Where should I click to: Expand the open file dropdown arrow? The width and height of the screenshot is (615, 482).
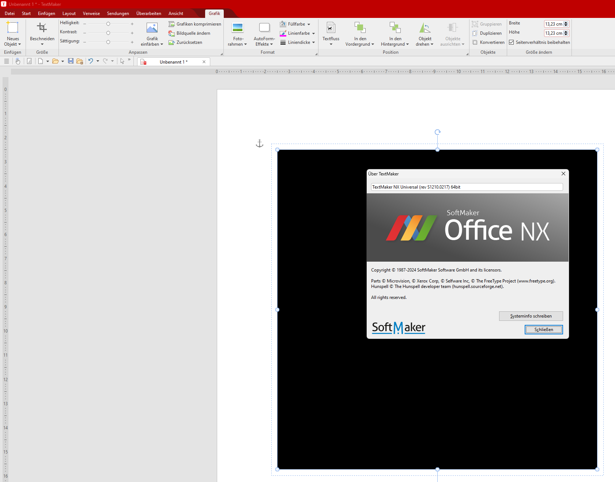click(x=63, y=61)
